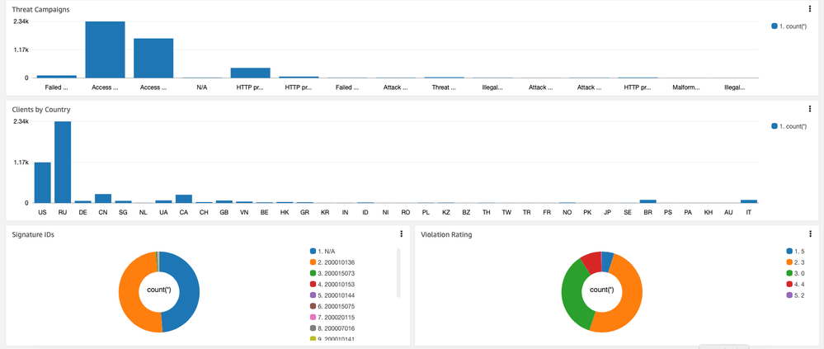This screenshot has width=824, height=349.
Task: Click the Signature IDs legend scrollbar
Action: point(398,272)
